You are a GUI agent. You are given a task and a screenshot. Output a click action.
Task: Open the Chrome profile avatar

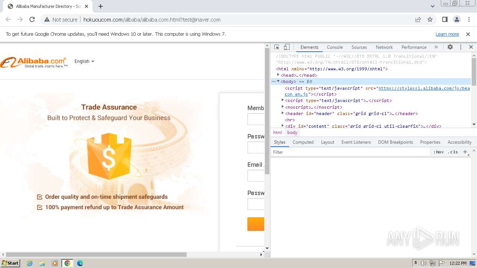[x=457, y=19]
